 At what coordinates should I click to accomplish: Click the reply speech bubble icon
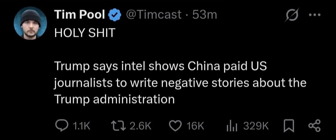tap(62, 126)
